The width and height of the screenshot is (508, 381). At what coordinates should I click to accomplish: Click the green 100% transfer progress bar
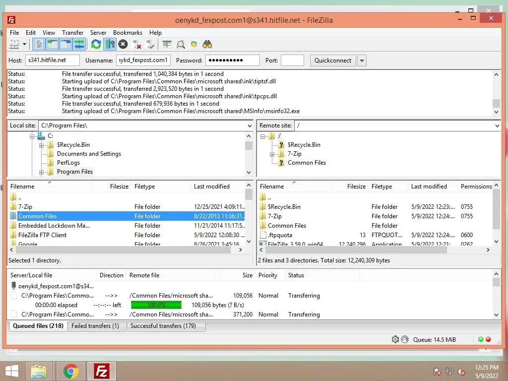tap(156, 305)
